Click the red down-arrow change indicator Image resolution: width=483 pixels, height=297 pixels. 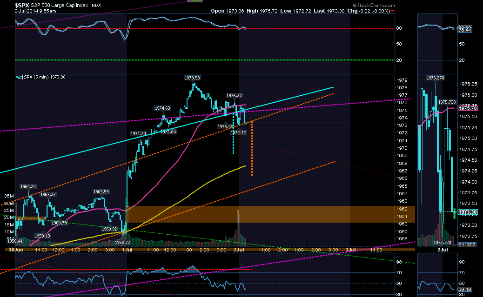point(393,11)
